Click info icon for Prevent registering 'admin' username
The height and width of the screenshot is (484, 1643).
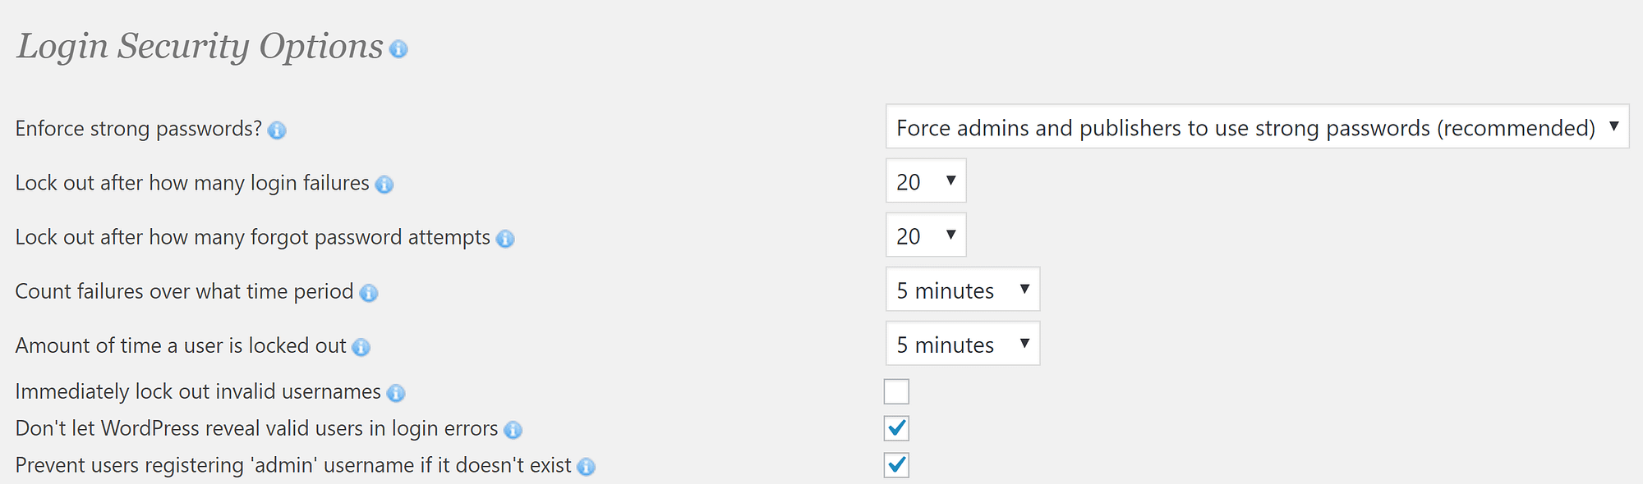point(586,467)
